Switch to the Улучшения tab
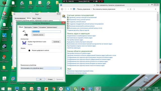The image size is (161, 91). click(x=42, y=27)
